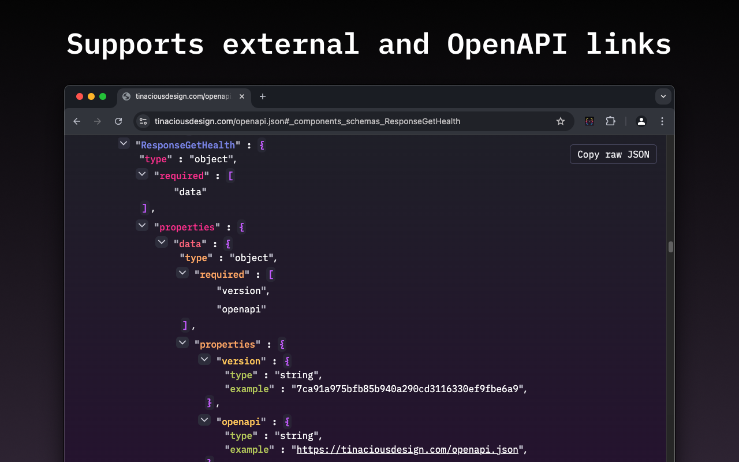Collapse the version object node

[x=204, y=359]
